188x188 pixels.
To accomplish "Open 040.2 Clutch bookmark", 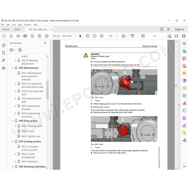I will pyautogui.click(x=28, y=131).
